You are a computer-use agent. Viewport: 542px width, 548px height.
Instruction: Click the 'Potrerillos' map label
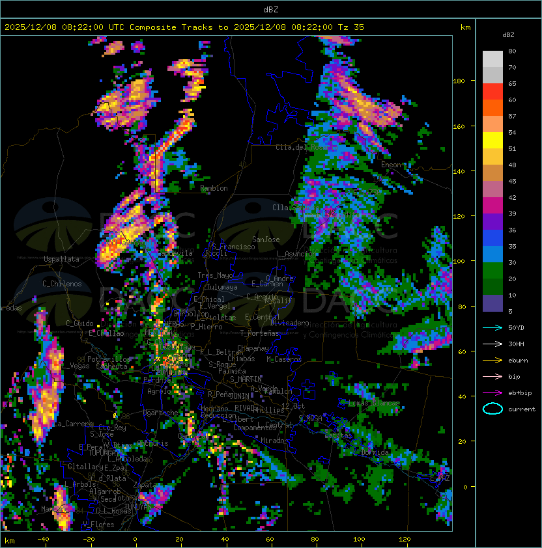(x=109, y=359)
